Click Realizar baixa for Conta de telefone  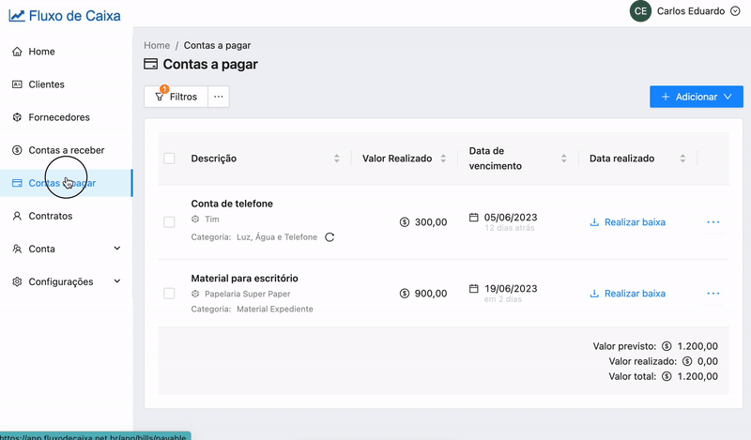[627, 222]
